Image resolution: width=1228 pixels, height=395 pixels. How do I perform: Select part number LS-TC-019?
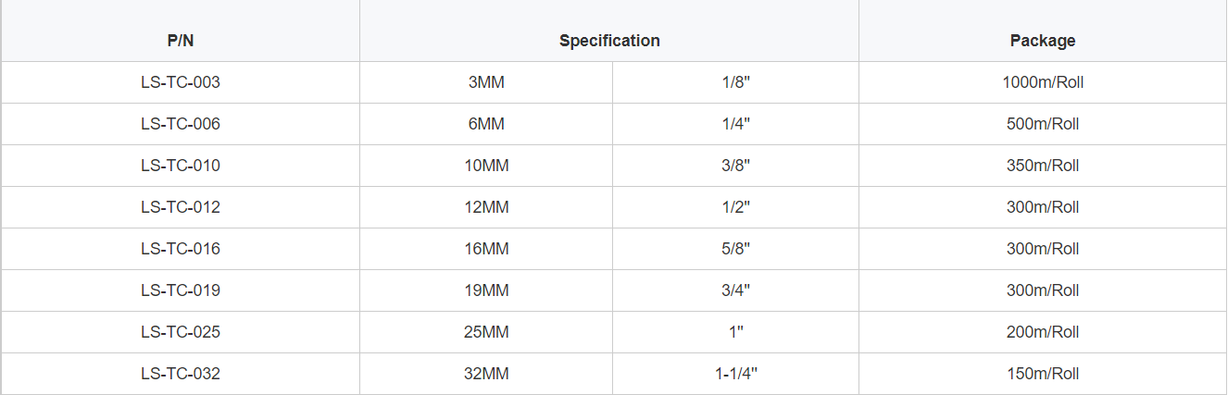pos(181,290)
